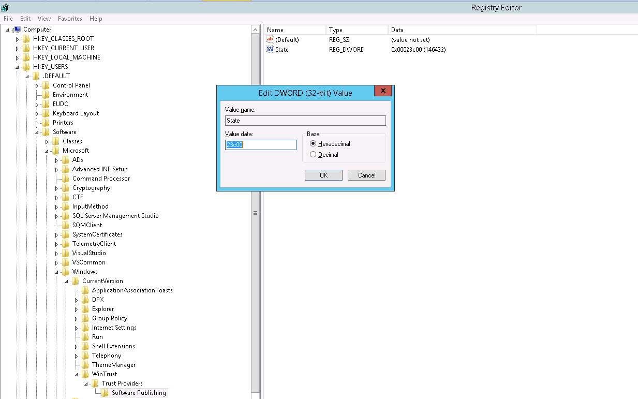Click the (Default) string value icon
The width and height of the screenshot is (638, 399).
coord(270,40)
